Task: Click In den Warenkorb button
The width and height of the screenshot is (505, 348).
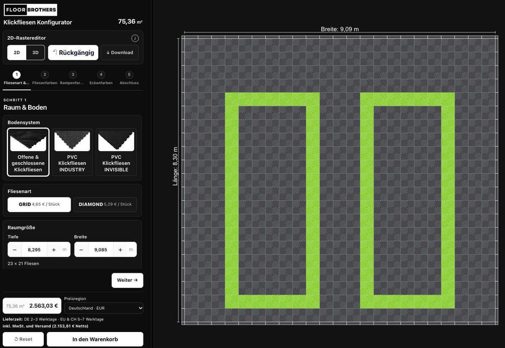Action: [95, 339]
